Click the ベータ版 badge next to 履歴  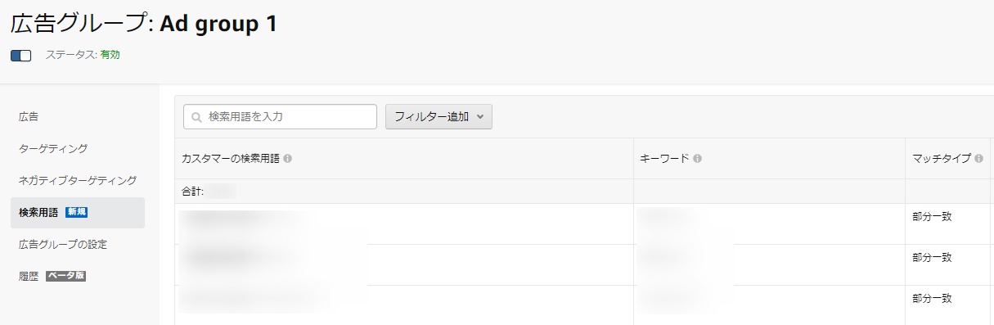[x=65, y=276]
